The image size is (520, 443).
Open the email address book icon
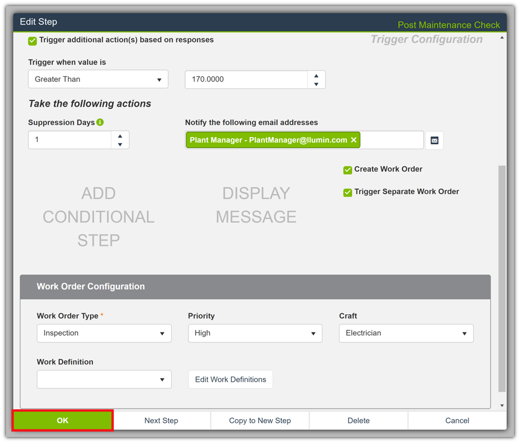434,140
